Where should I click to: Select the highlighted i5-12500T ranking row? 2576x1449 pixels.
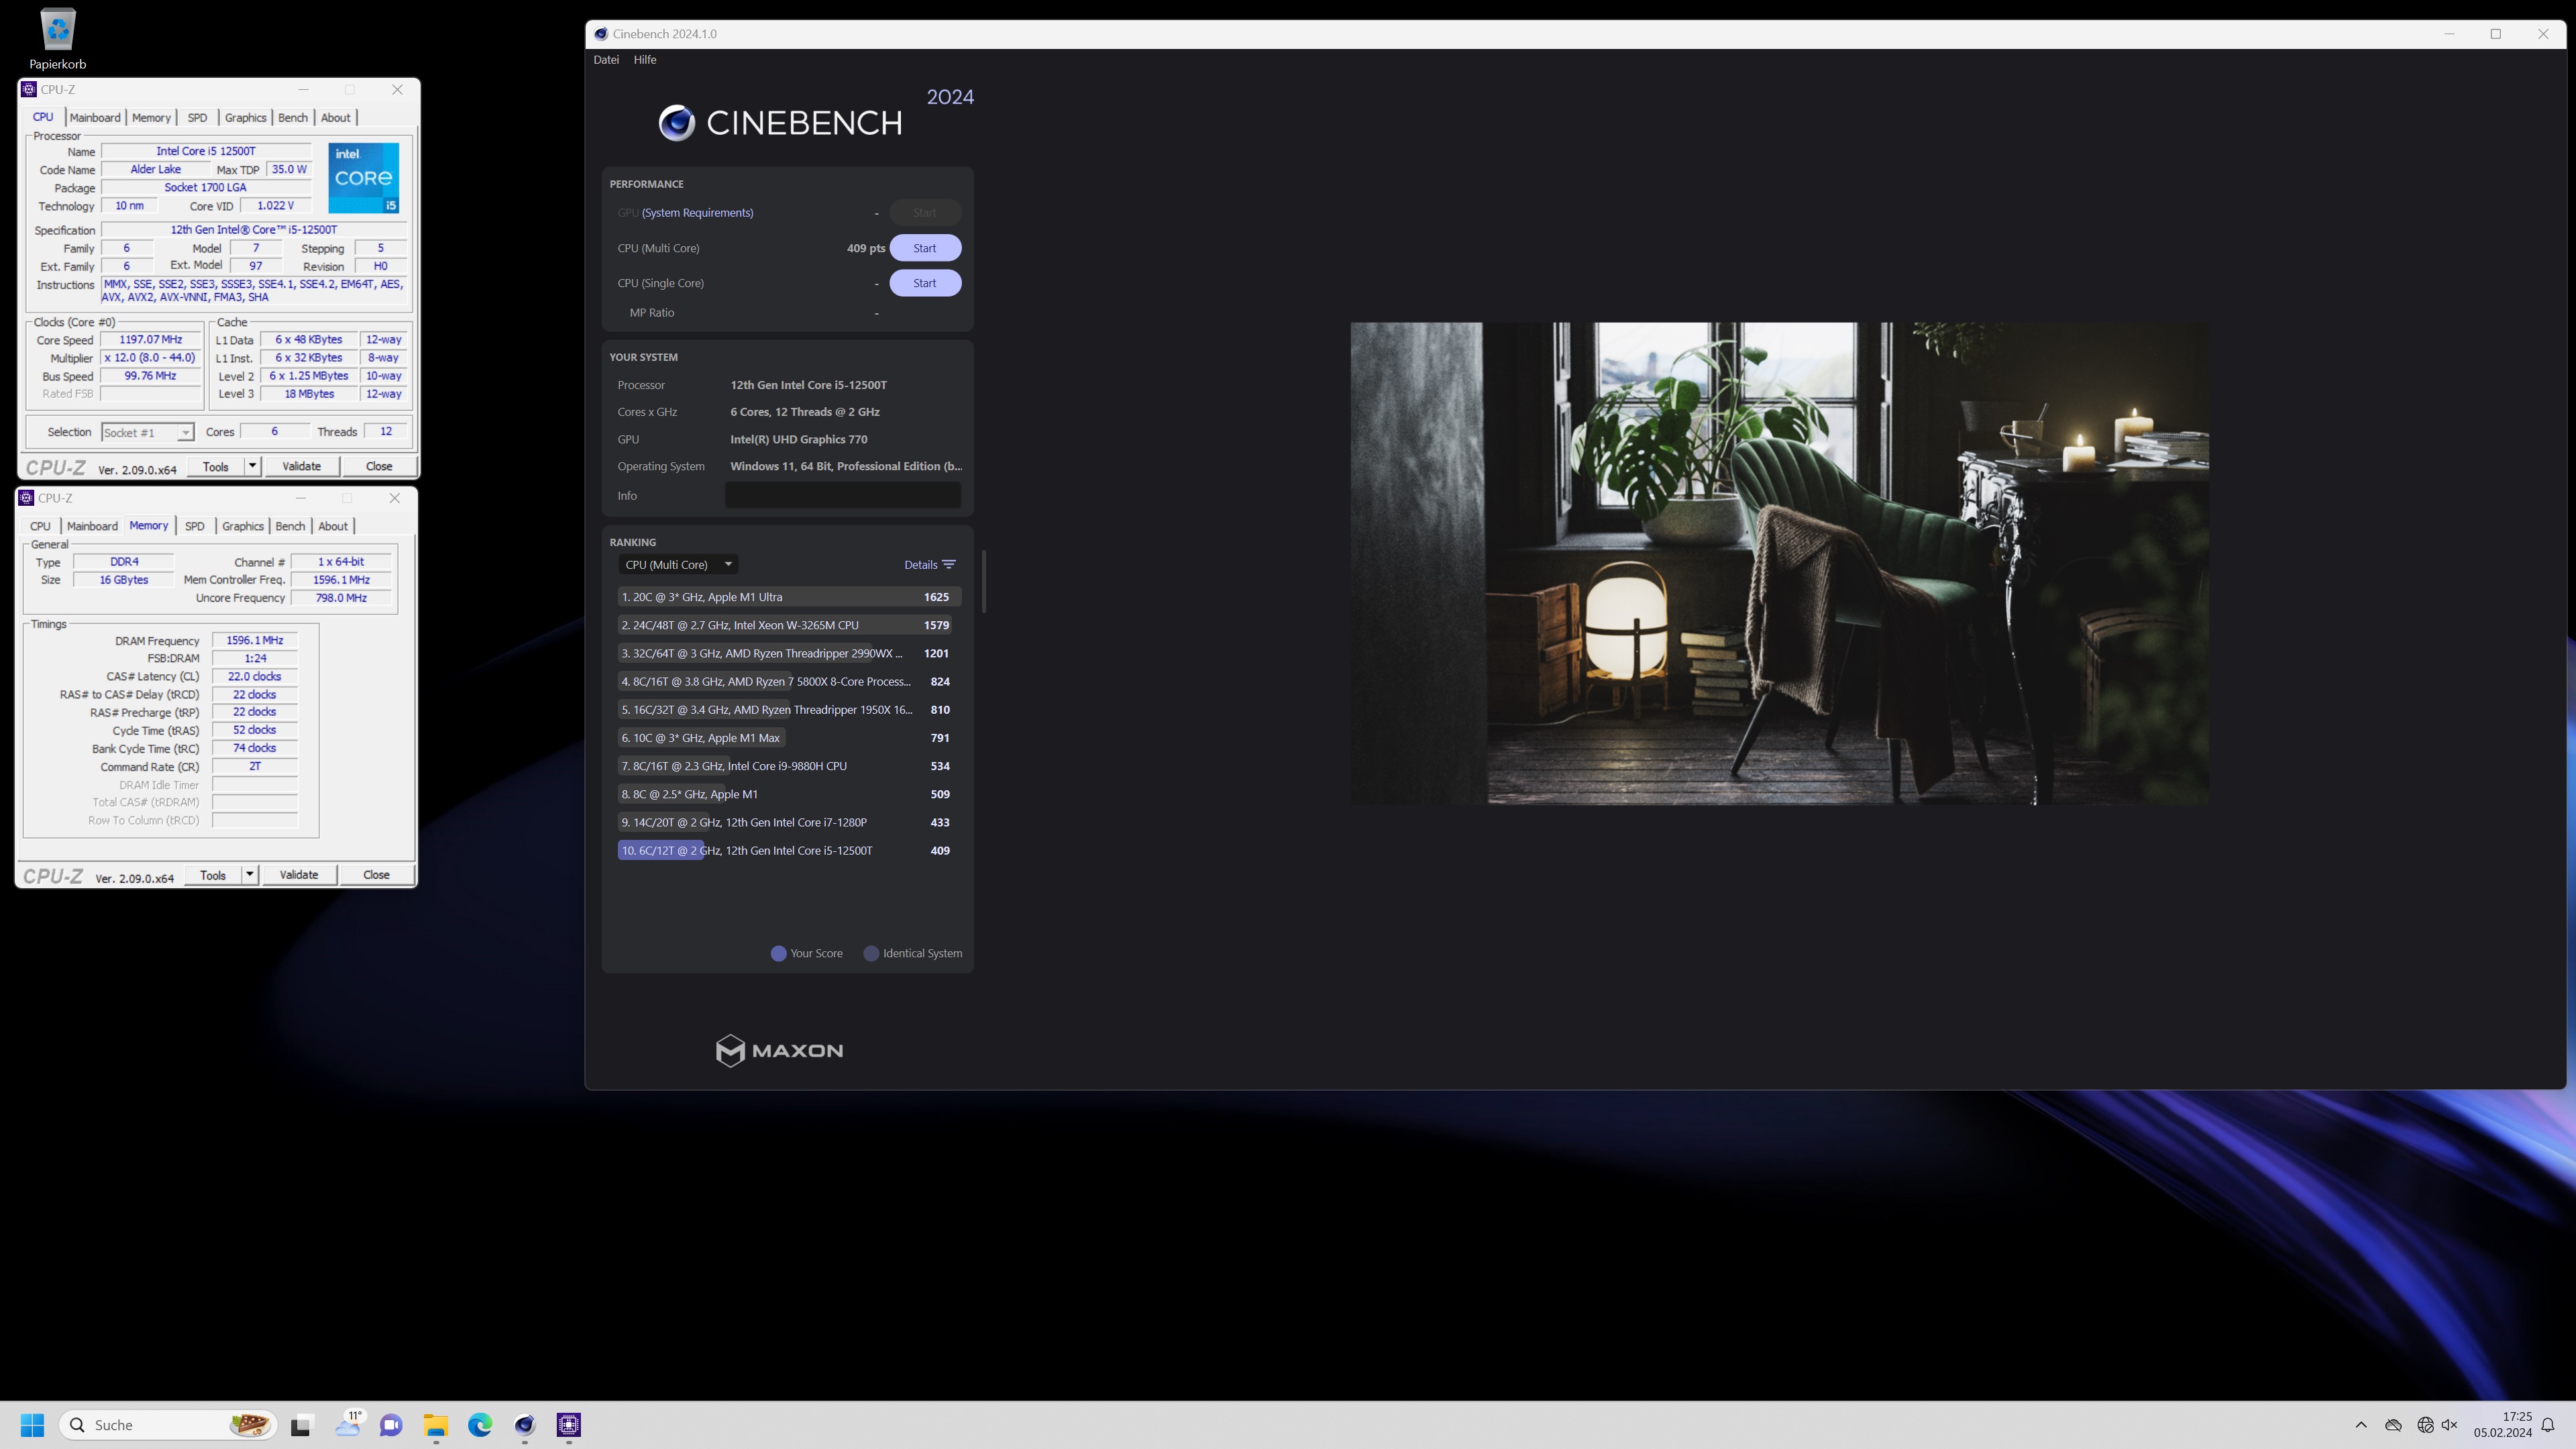789,850
